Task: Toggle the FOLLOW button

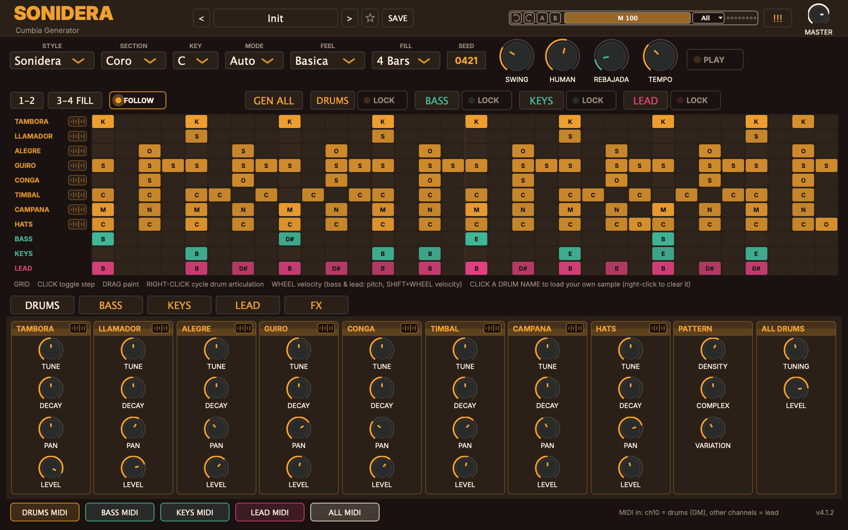Action: (x=138, y=100)
